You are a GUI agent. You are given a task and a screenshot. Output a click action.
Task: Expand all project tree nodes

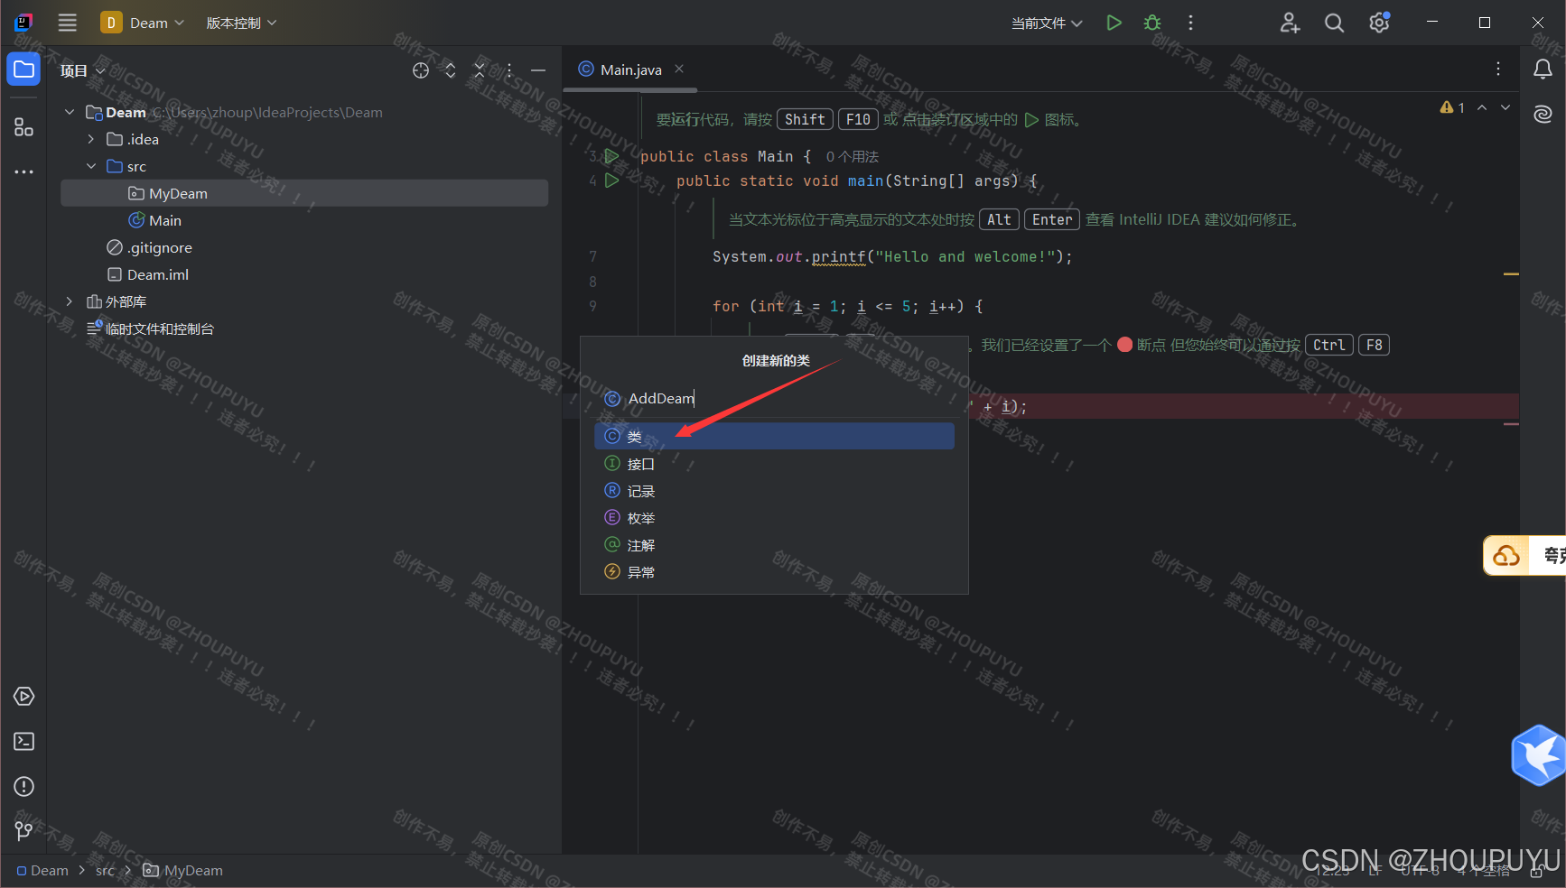click(x=451, y=70)
